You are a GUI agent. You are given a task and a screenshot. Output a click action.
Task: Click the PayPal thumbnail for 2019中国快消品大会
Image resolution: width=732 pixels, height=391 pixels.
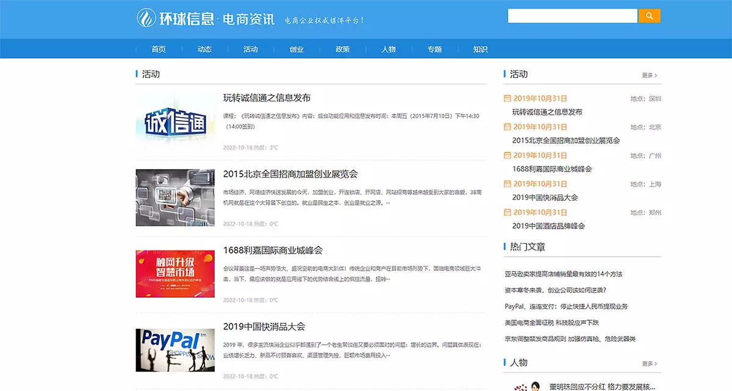(x=175, y=350)
